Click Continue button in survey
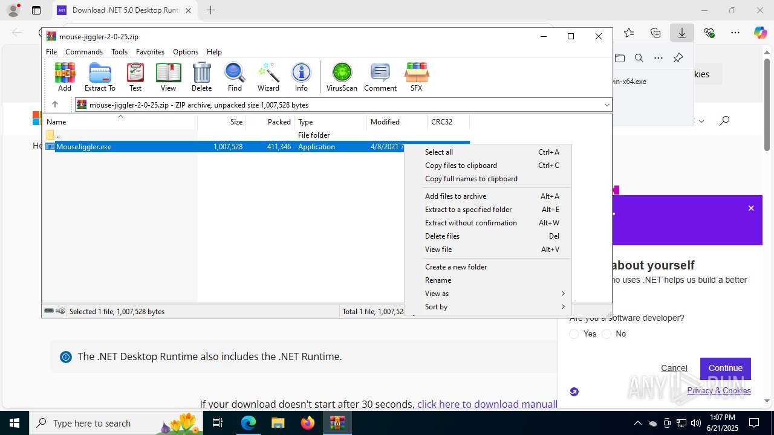The height and width of the screenshot is (435, 774). (x=726, y=368)
